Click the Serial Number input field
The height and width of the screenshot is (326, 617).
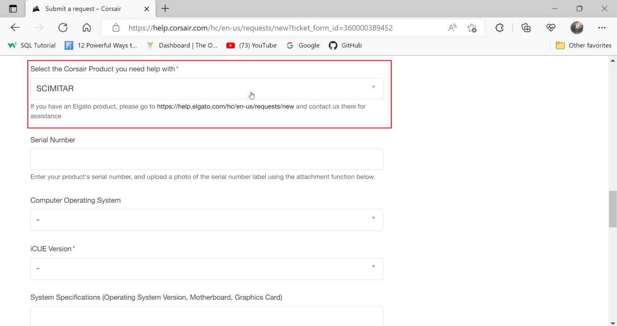click(207, 159)
